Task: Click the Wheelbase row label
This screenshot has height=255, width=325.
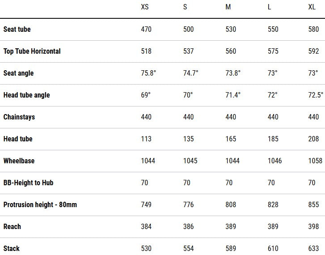Action: click(19, 161)
